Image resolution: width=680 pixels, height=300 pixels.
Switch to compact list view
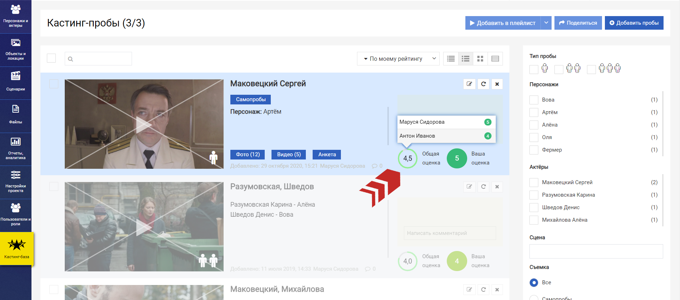click(451, 59)
